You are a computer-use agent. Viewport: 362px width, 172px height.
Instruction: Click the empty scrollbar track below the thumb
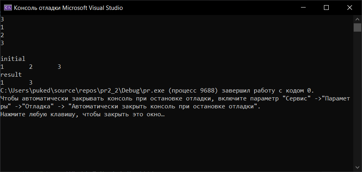(357, 99)
